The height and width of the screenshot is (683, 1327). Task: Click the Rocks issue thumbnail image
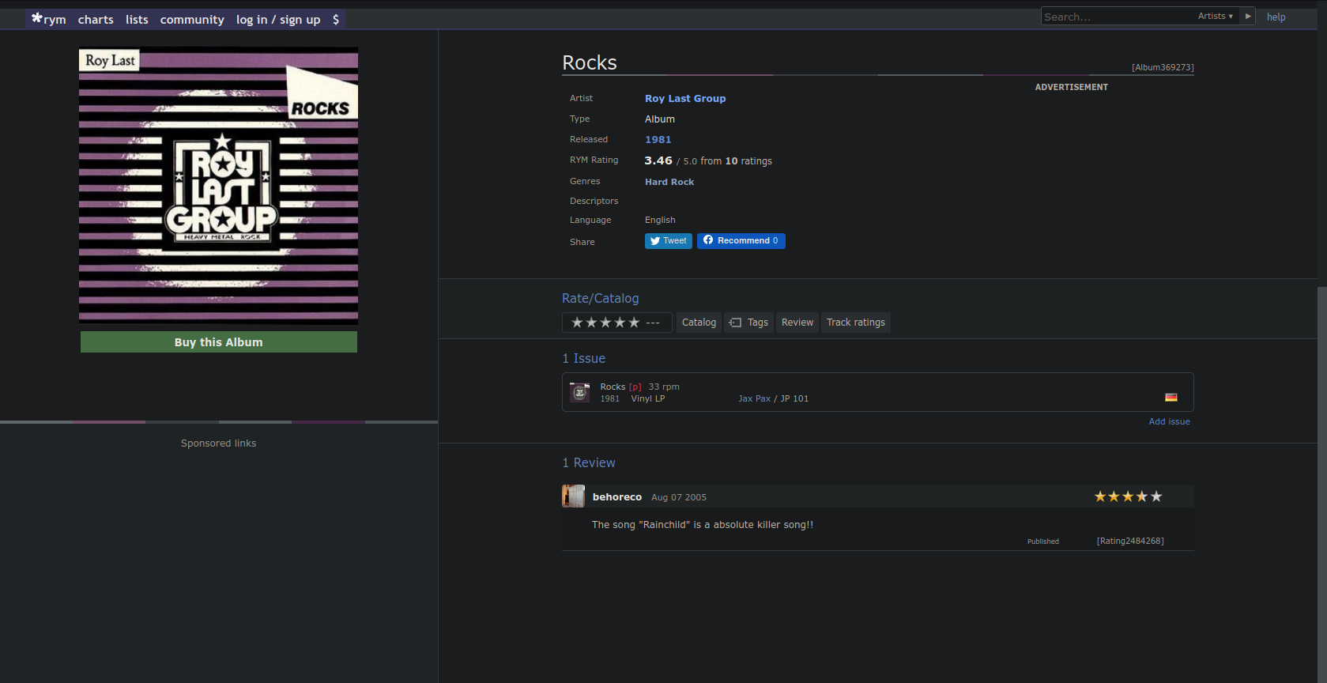coord(580,392)
